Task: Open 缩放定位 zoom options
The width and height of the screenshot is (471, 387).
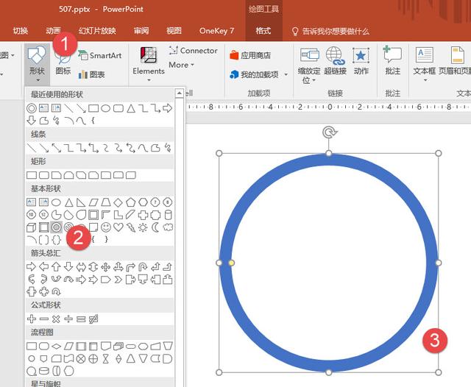Action: (309, 65)
